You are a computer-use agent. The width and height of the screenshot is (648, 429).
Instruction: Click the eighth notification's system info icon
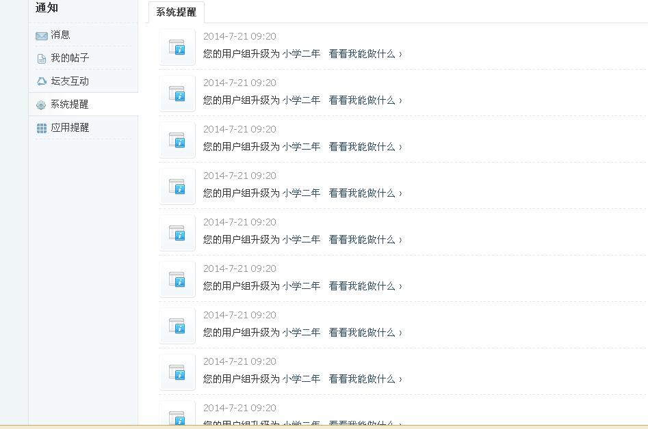click(x=177, y=372)
